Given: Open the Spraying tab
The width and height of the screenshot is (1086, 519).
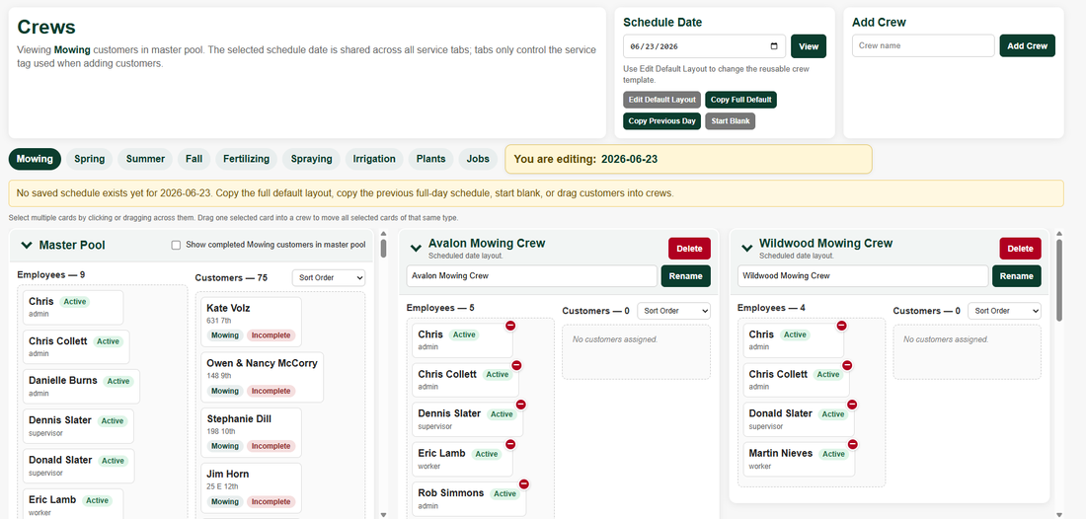Looking at the screenshot, I should point(311,159).
